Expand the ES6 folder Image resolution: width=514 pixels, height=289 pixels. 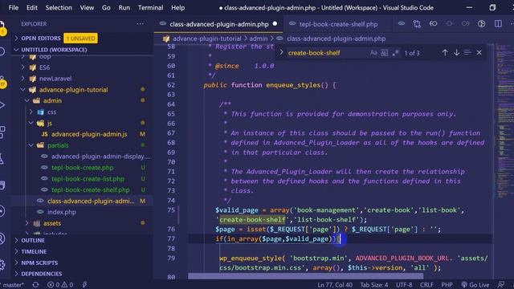tap(45, 67)
